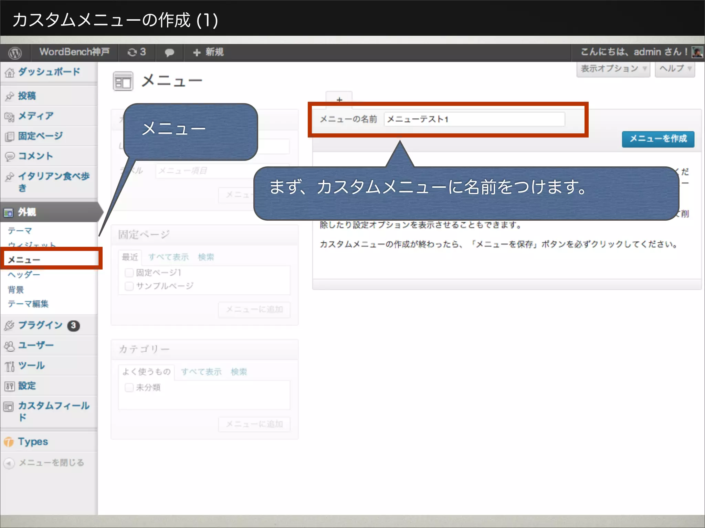Open the テーマ編集 link

coord(28,304)
